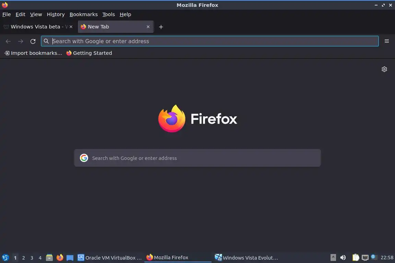This screenshot has height=263, width=395.
Task: Switch to virtual desktop 4
Action: coord(40,258)
